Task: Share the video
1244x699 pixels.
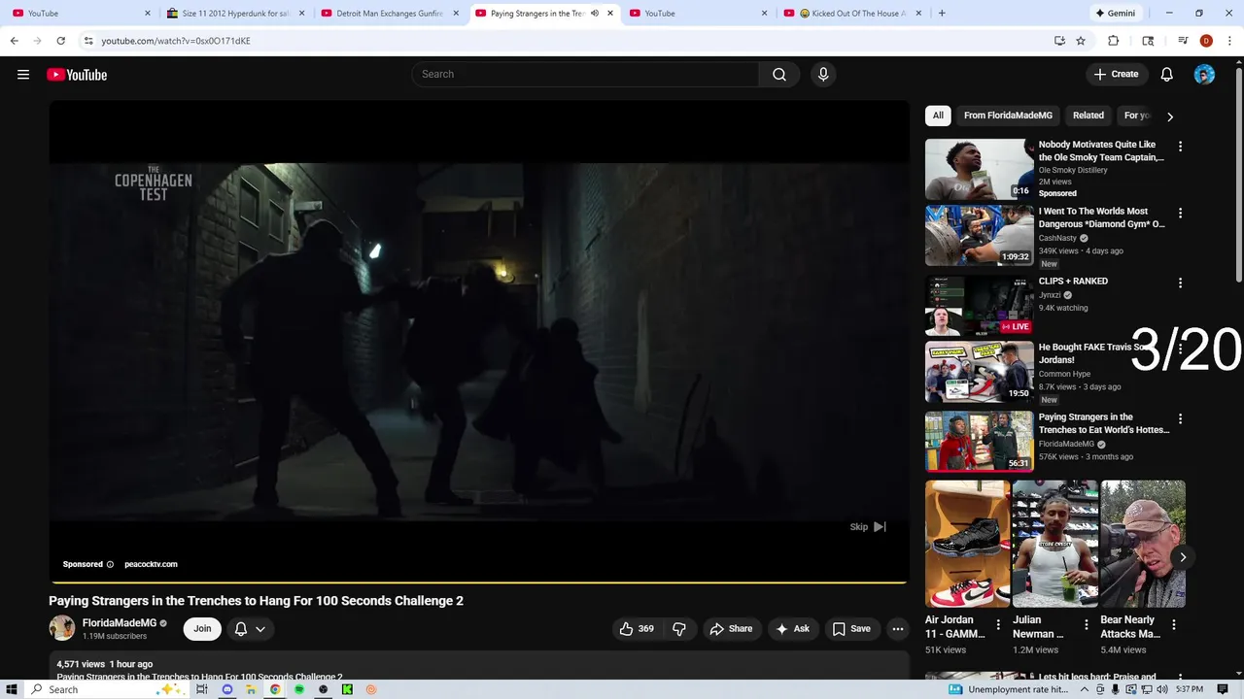Action: [x=731, y=629]
